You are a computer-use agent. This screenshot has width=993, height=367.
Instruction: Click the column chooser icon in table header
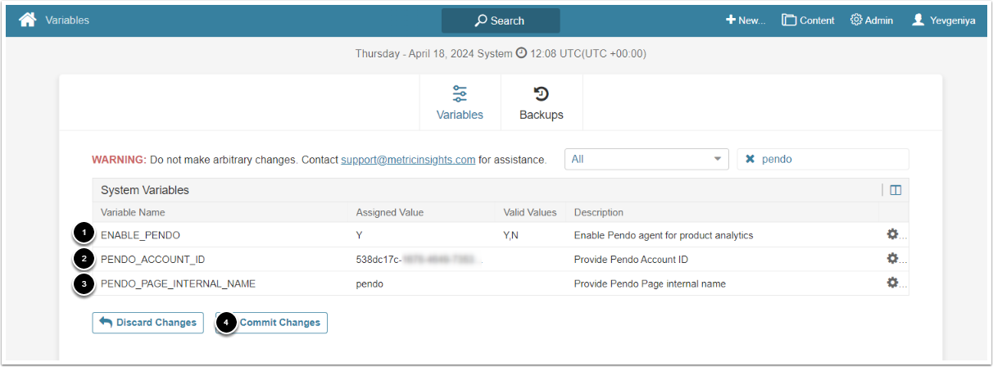[896, 190]
